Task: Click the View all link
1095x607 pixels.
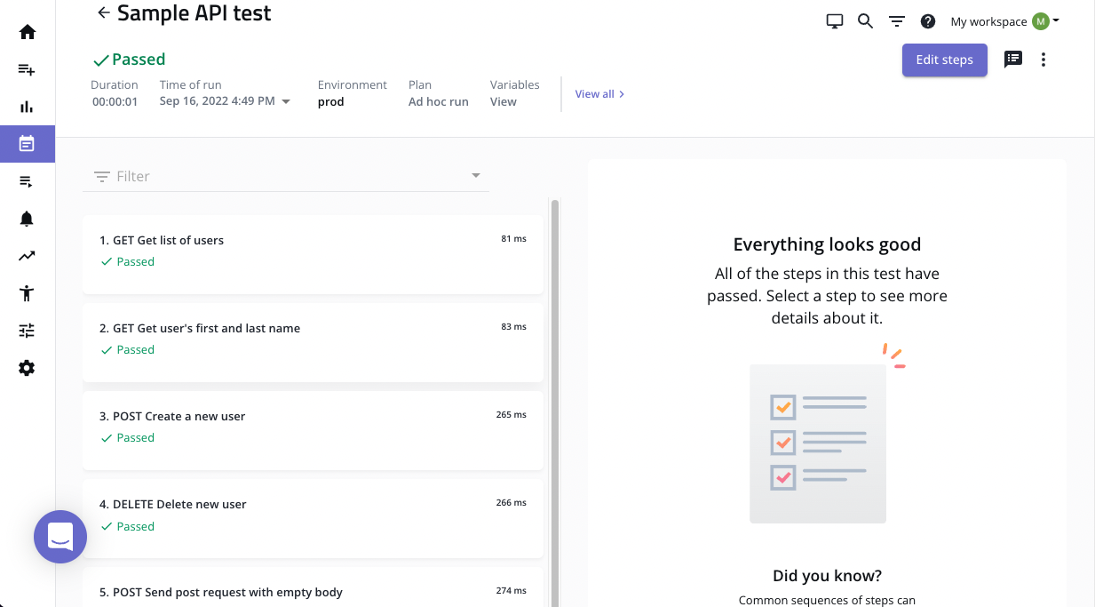Action: tap(599, 94)
